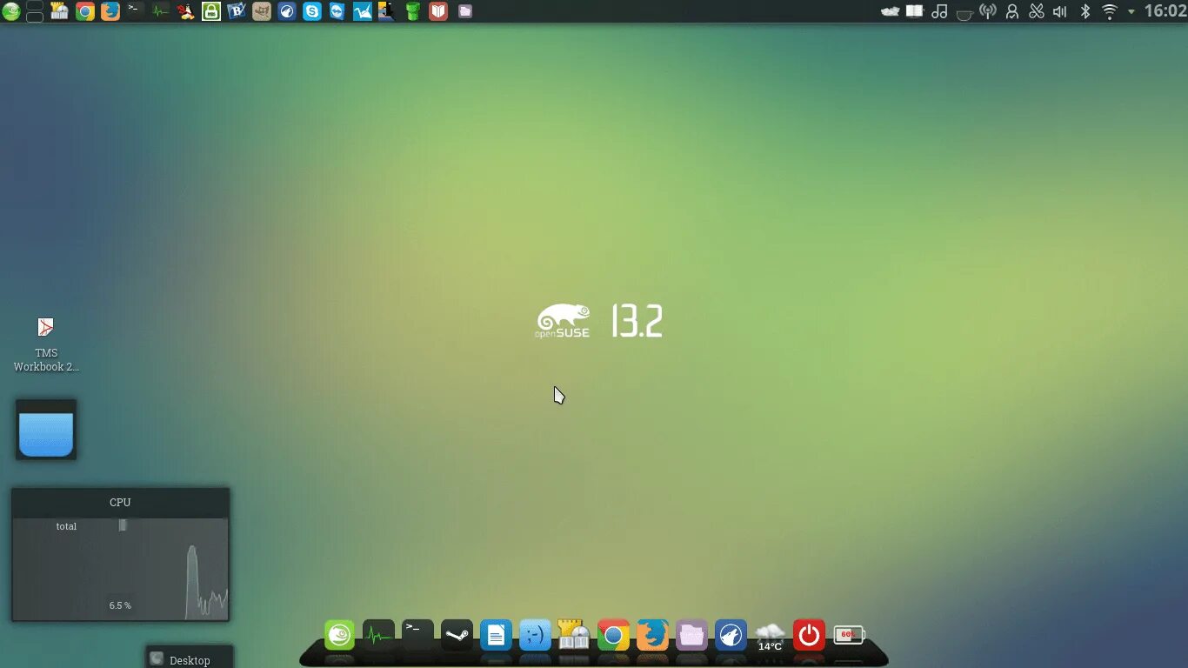Open the terminal from the top panel
Screen dimensions: 1188x668
tap(136, 11)
